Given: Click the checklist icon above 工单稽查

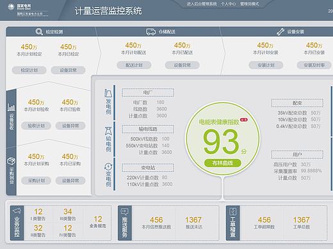Looking at the screenshot, I should click(232, 211).
